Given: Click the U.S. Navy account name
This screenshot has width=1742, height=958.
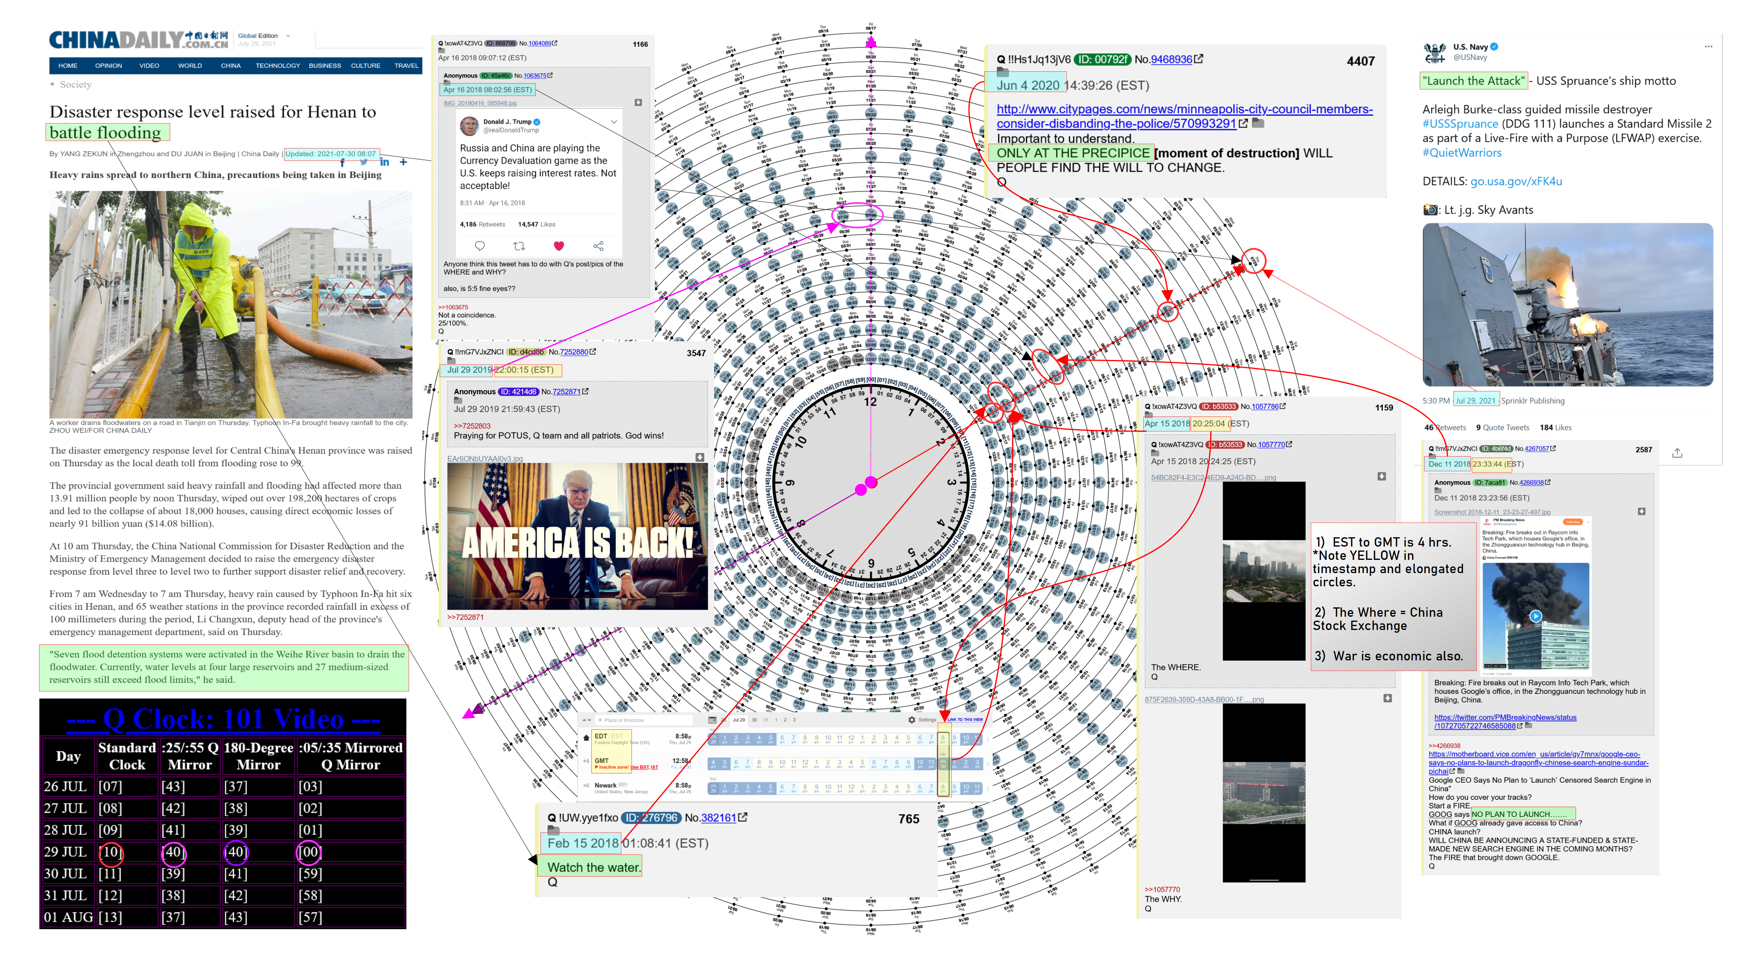Looking at the screenshot, I should tap(1470, 47).
